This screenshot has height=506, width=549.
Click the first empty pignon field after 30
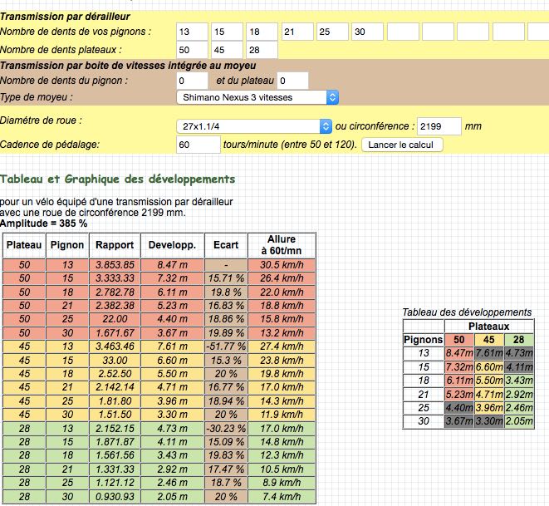(403, 32)
